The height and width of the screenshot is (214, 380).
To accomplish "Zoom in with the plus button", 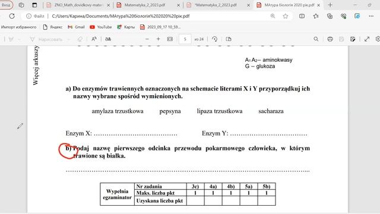I will pos(159,39).
